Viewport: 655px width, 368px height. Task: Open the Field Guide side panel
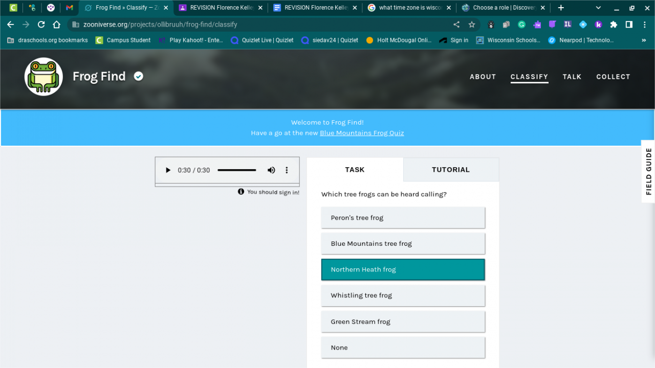coord(648,171)
